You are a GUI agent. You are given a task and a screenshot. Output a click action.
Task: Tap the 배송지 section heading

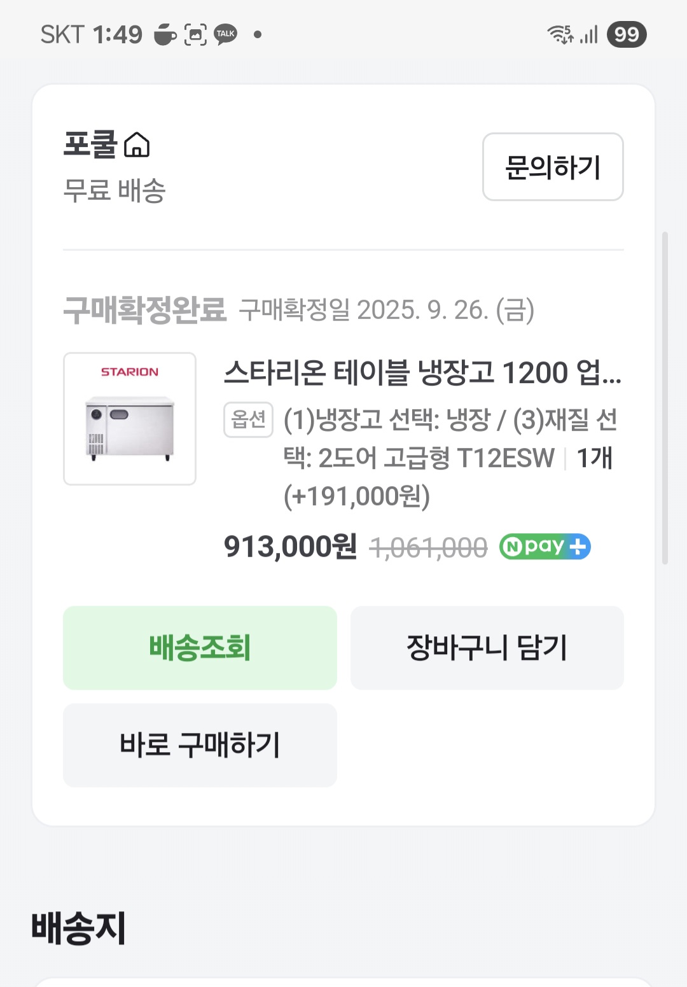[78, 928]
